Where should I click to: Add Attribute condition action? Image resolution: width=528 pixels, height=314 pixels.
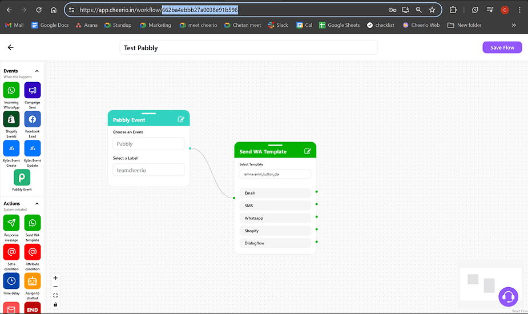coord(33,252)
